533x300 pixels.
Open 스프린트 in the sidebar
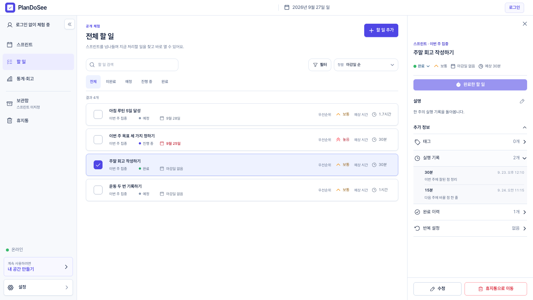[x=38, y=45]
